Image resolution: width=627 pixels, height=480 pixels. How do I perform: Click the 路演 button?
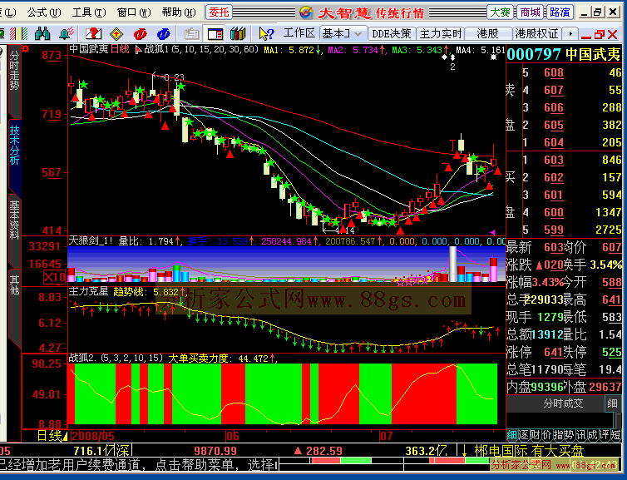click(560, 12)
